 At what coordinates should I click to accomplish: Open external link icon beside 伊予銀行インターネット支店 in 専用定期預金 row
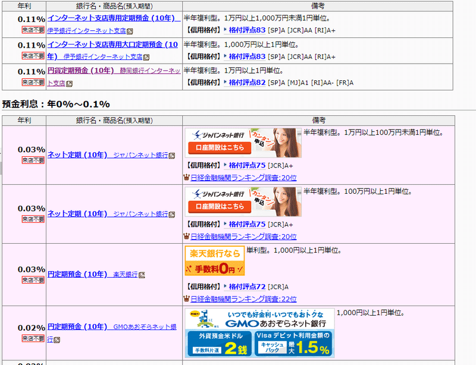click(130, 32)
